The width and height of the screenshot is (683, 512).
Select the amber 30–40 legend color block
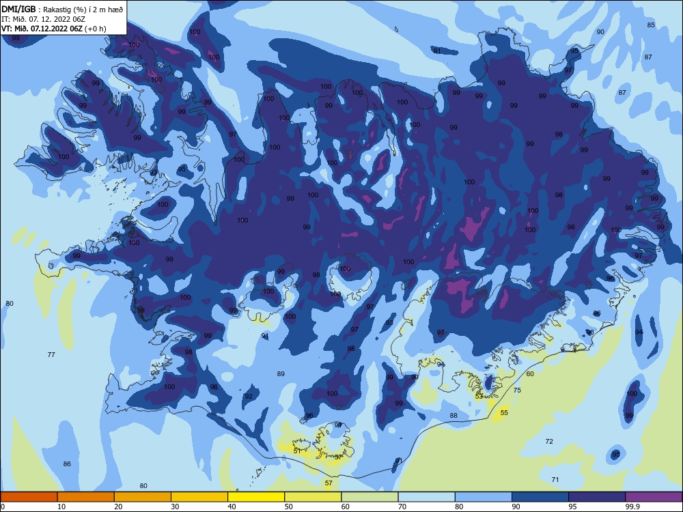click(199, 497)
